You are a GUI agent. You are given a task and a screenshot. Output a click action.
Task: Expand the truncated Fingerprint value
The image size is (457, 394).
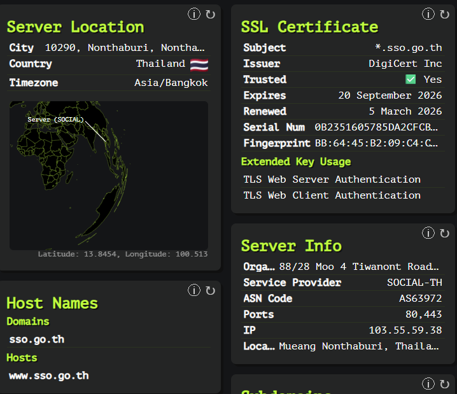(x=376, y=143)
